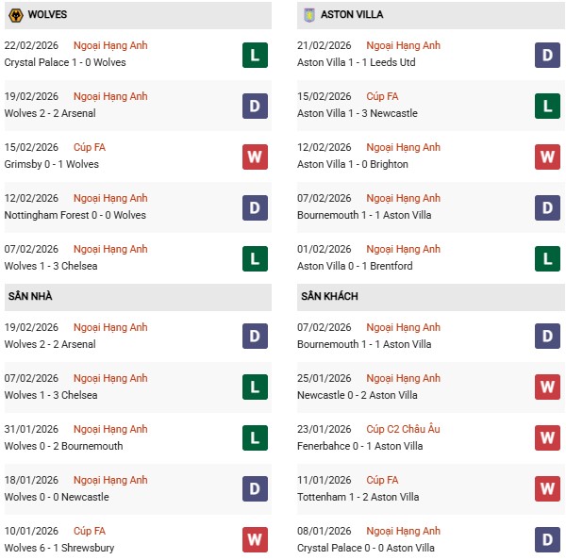
Task: Select the SÂN NHÀ section header
Action: pyautogui.click(x=30, y=296)
